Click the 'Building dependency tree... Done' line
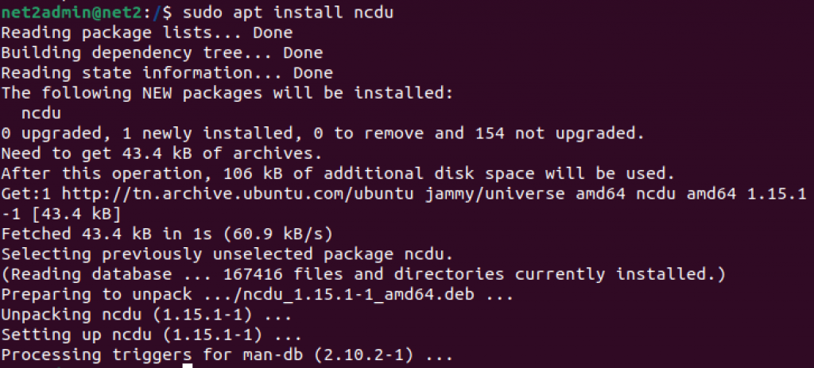814x368 pixels. click(x=161, y=53)
